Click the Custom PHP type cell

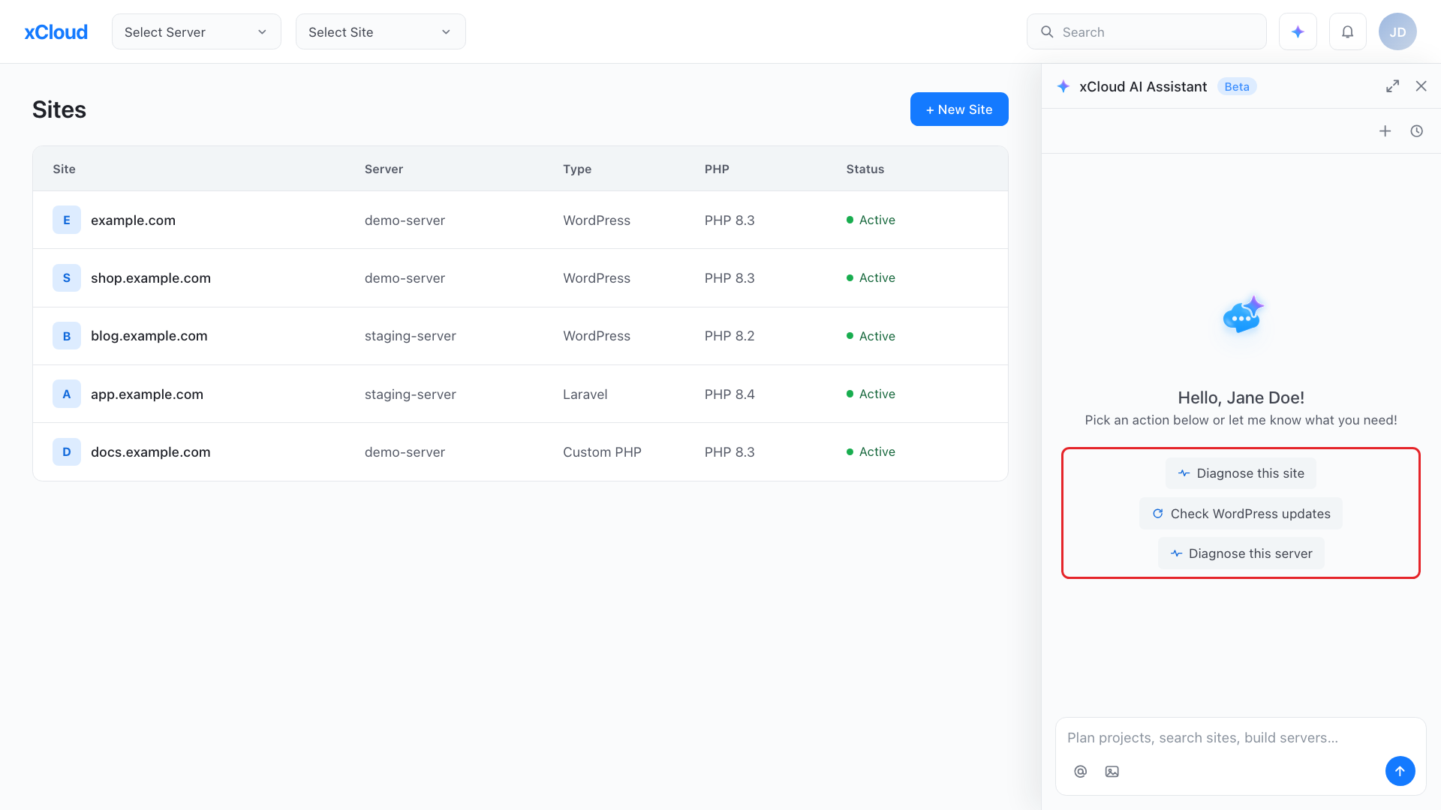pos(602,451)
